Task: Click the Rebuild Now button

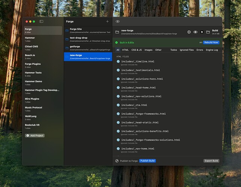Action: (211, 43)
